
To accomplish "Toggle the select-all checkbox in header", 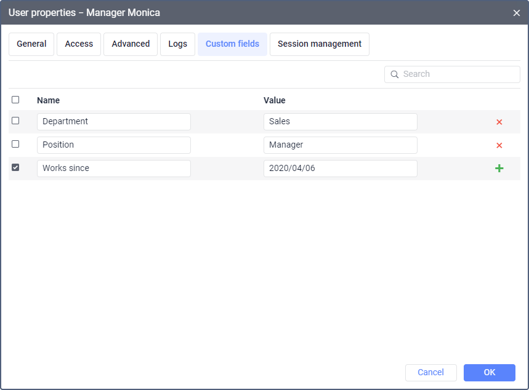I will [15, 100].
